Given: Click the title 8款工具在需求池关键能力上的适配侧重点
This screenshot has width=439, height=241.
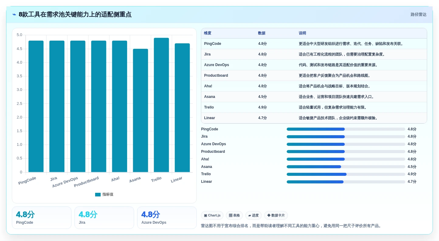Looking at the screenshot, I should (x=75, y=15).
